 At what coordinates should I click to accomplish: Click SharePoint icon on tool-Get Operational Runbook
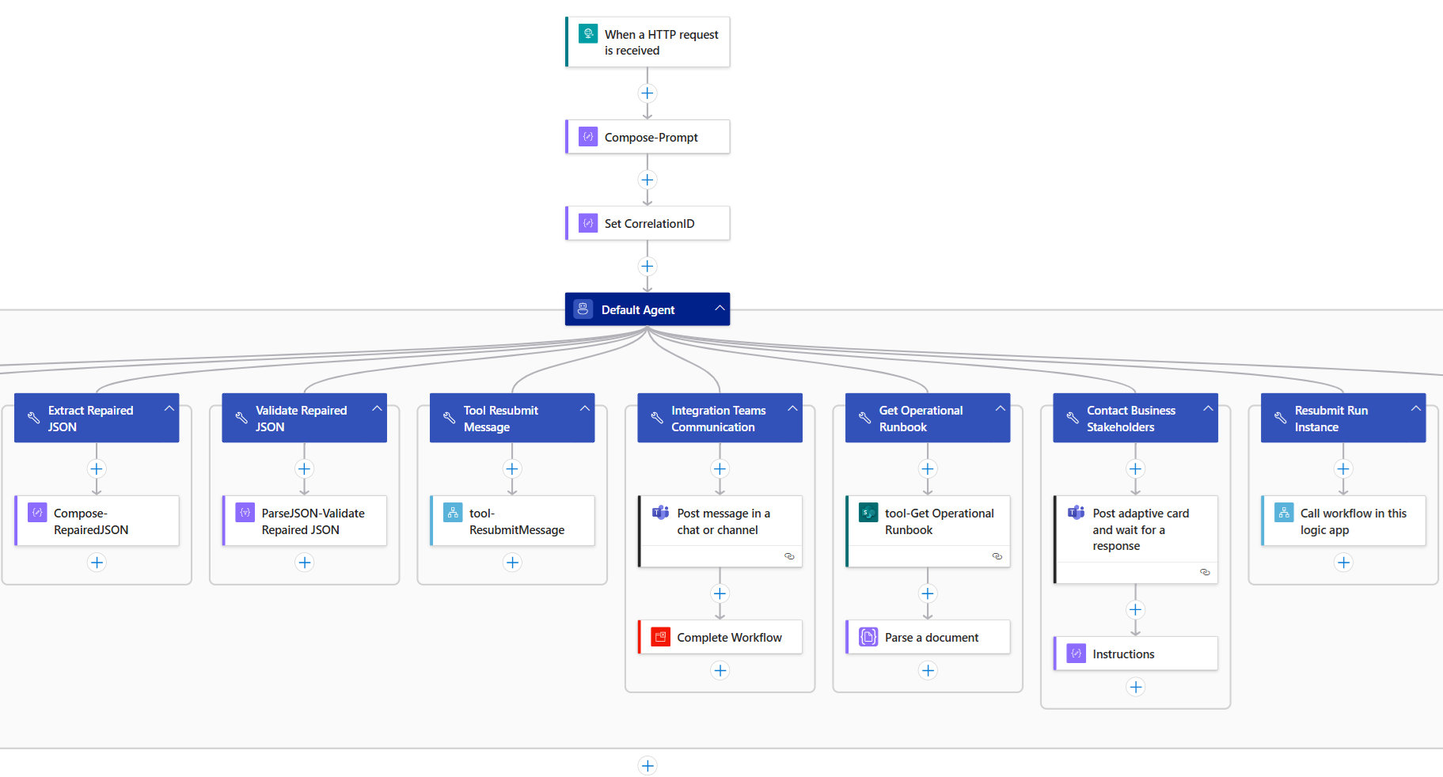(868, 512)
